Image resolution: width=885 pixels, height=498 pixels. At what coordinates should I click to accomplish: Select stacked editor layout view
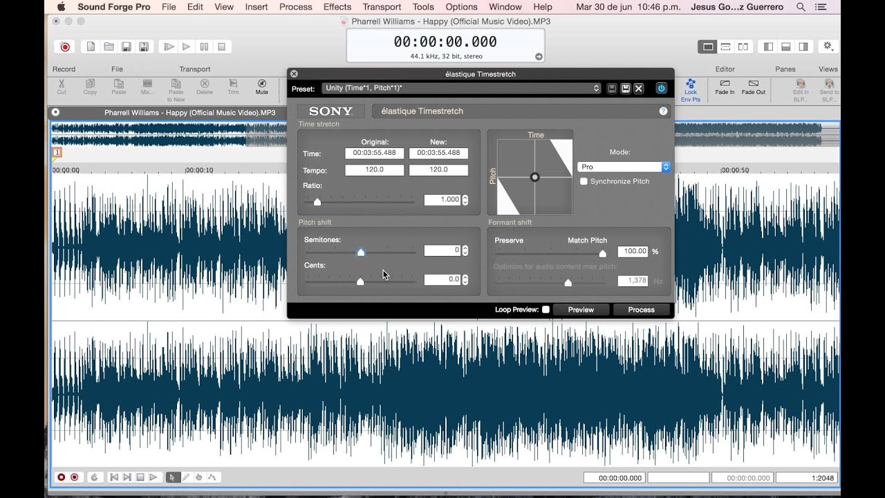click(x=725, y=47)
